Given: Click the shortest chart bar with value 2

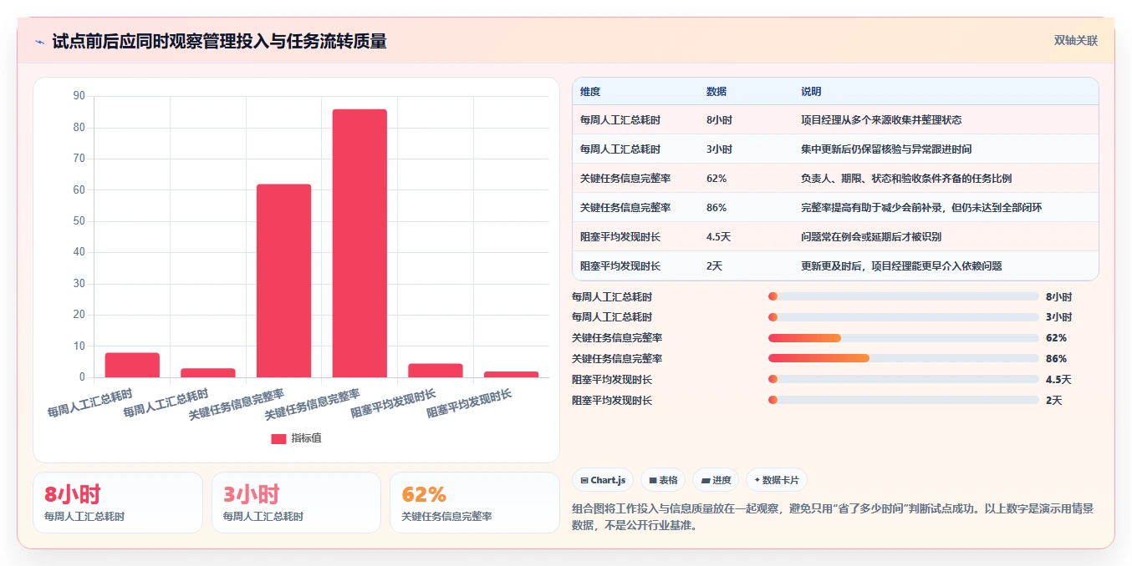Looking at the screenshot, I should (511, 374).
